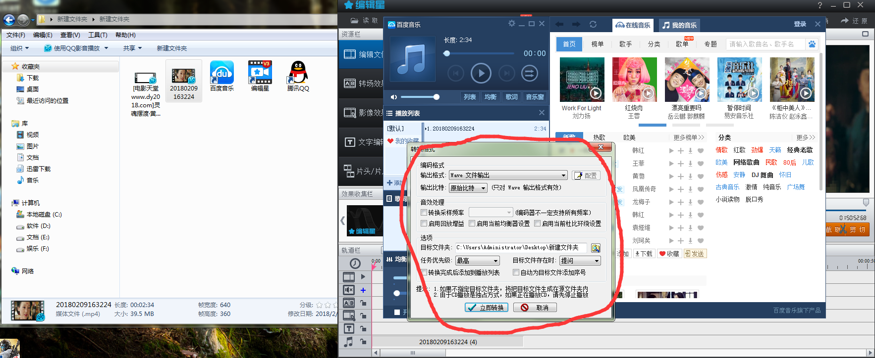This screenshot has height=358, width=875.
Task: Go back in the online music browser
Action: point(559,24)
